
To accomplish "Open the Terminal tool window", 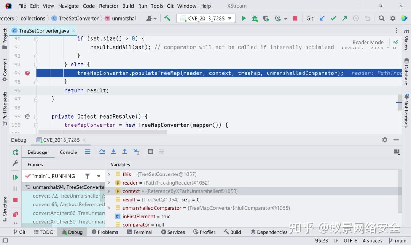I will 139,232.
